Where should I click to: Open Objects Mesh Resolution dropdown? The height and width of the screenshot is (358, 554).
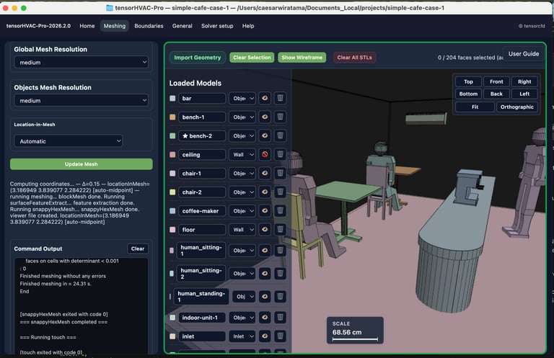tap(82, 101)
